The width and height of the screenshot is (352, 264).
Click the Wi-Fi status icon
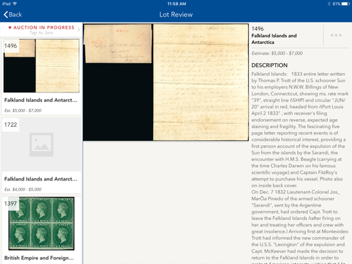(x=15, y=4)
